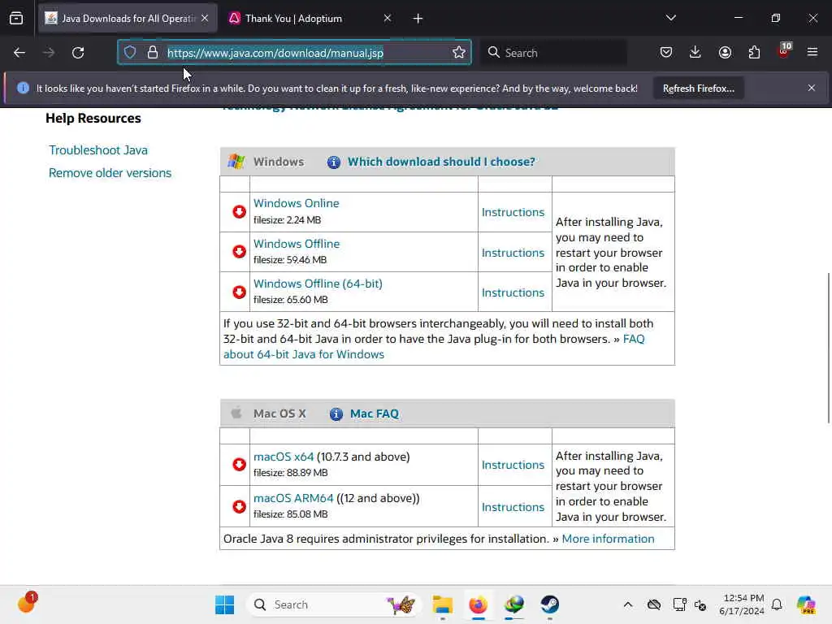The height and width of the screenshot is (624, 832).
Task: Click the Firefox search box
Action: pos(553,53)
